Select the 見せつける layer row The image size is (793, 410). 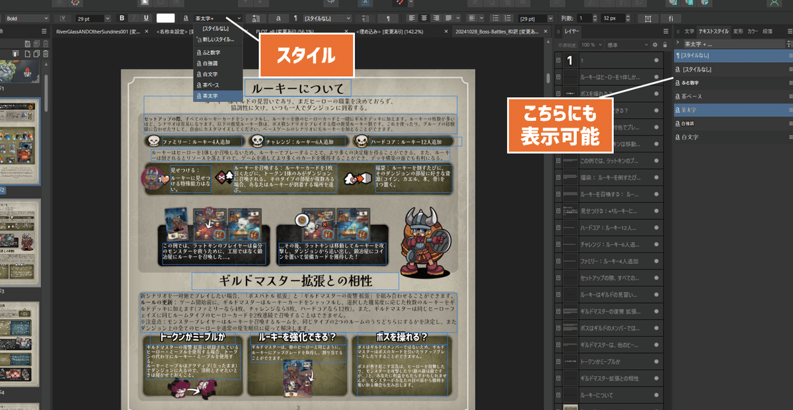point(608,210)
